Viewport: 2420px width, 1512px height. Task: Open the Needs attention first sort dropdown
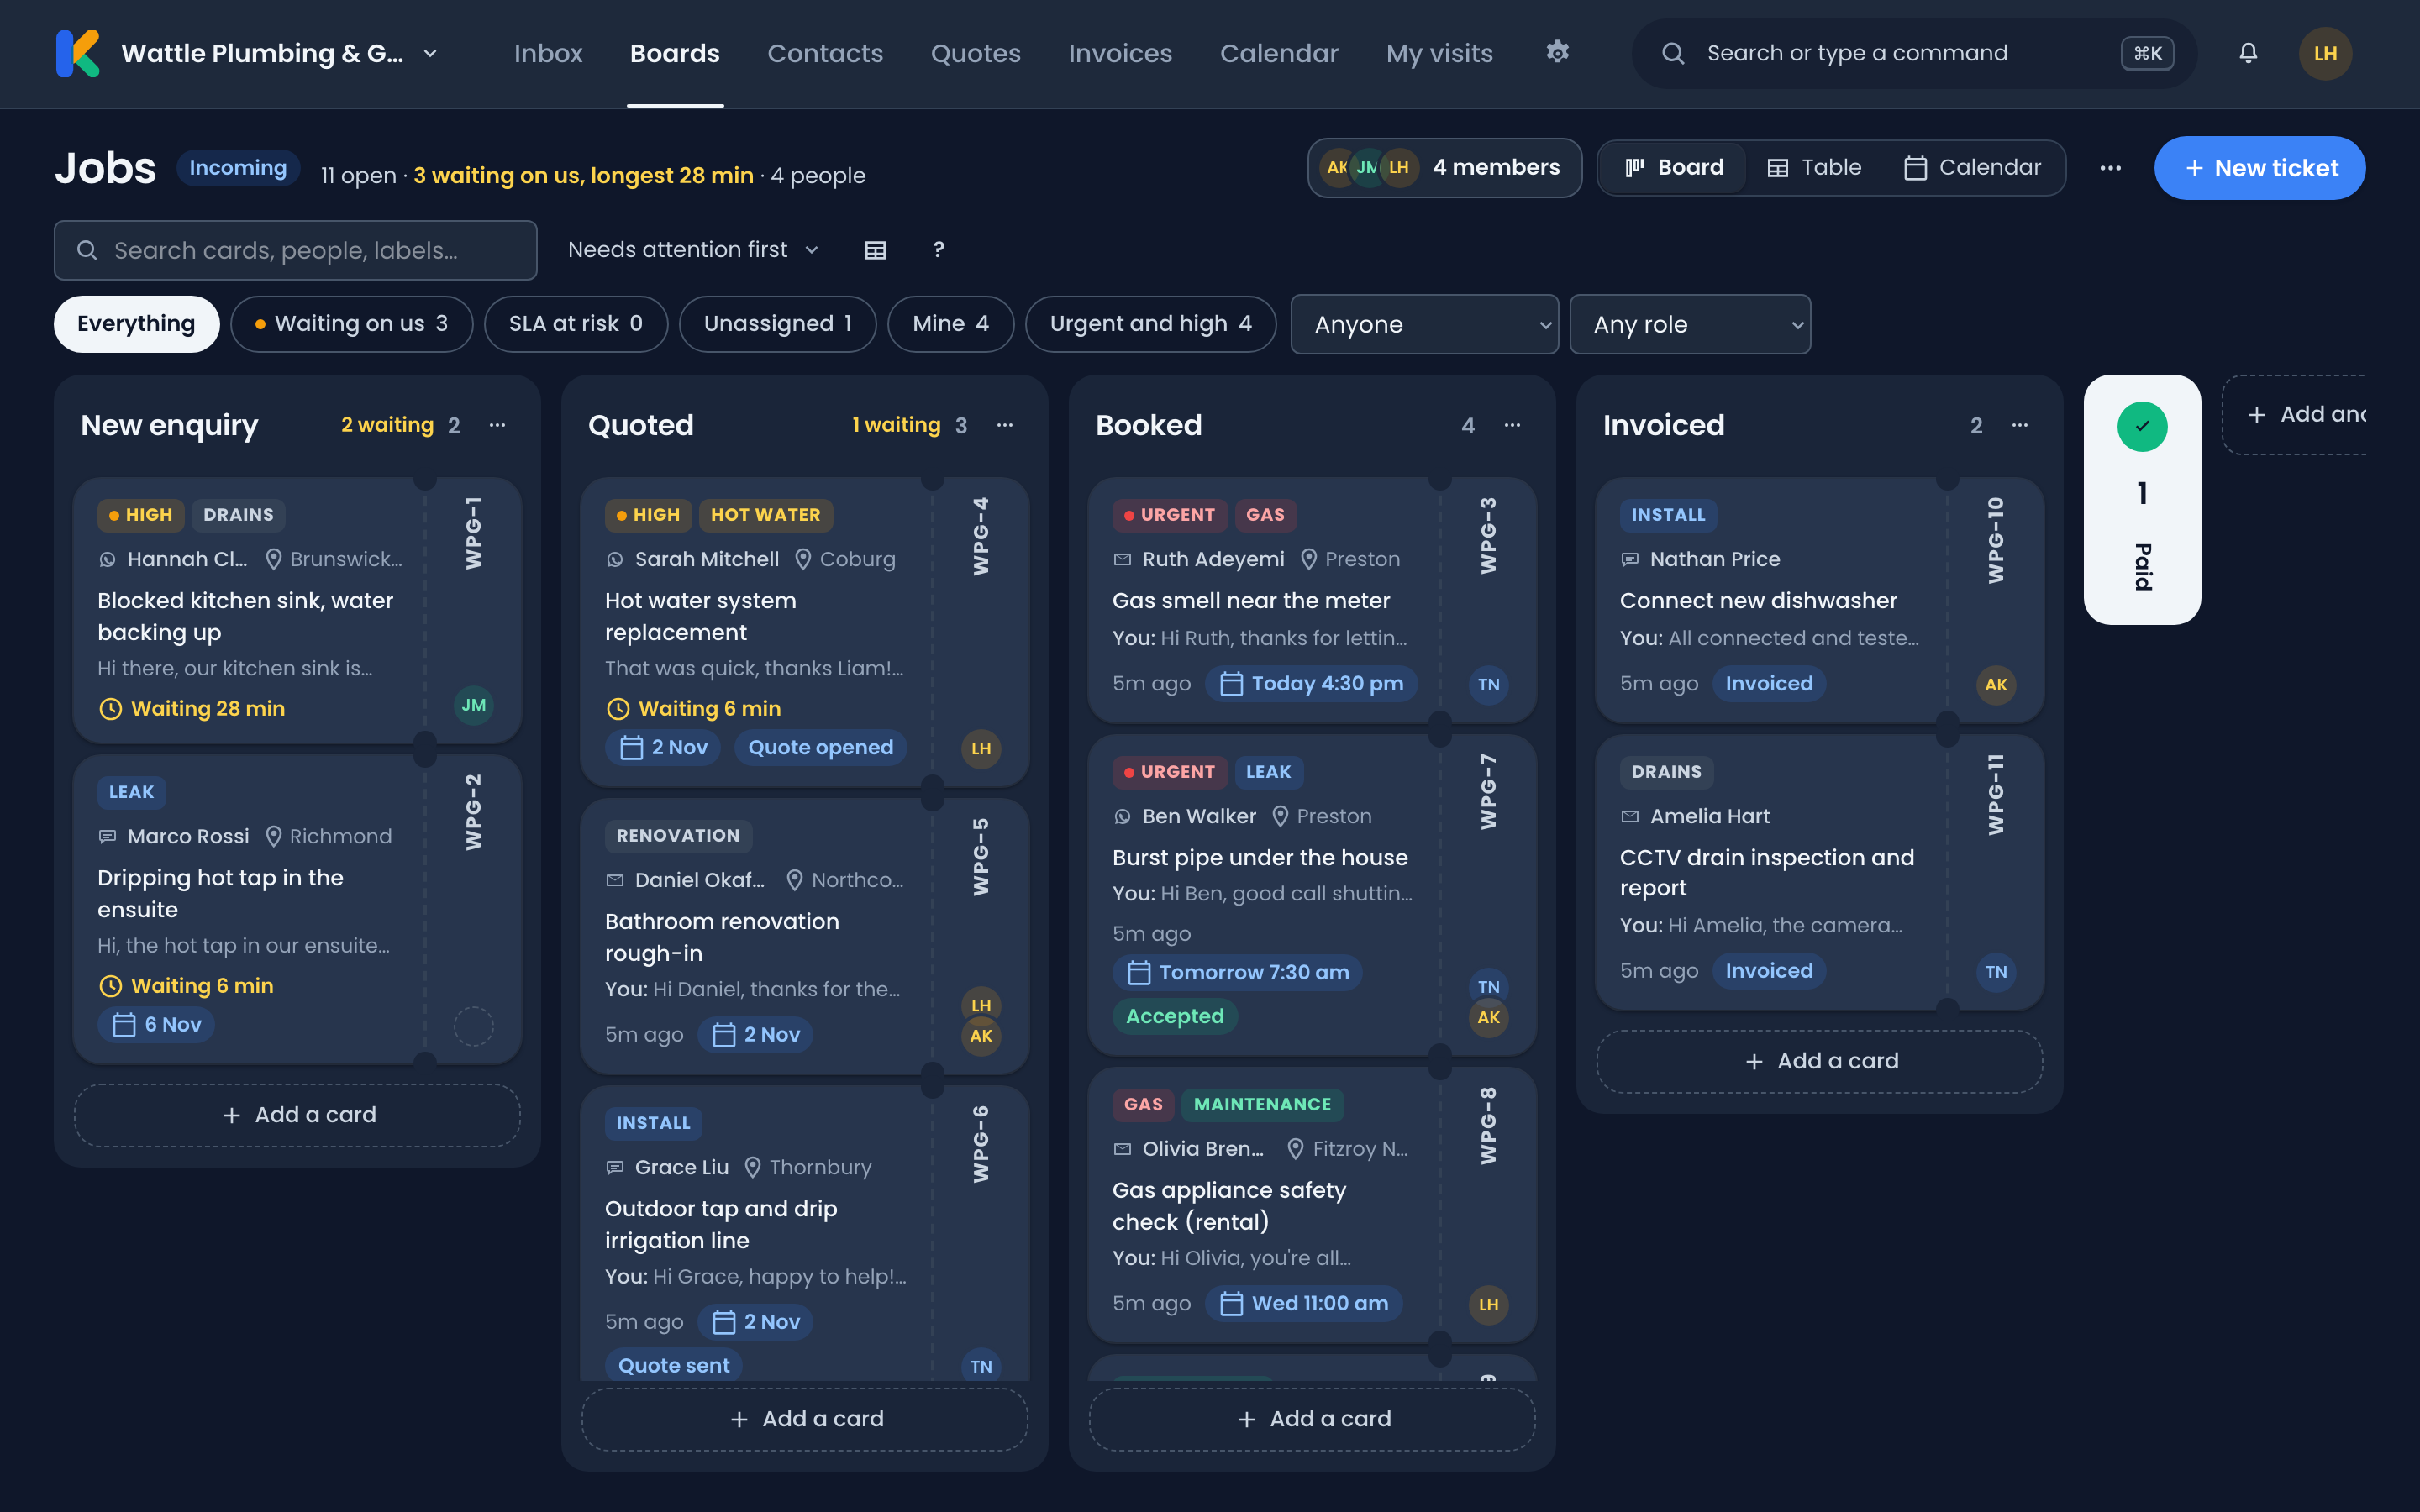693,250
